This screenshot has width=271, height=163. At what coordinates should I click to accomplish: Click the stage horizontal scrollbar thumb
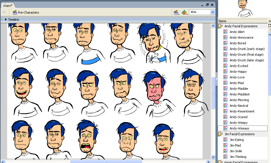click(x=106, y=162)
